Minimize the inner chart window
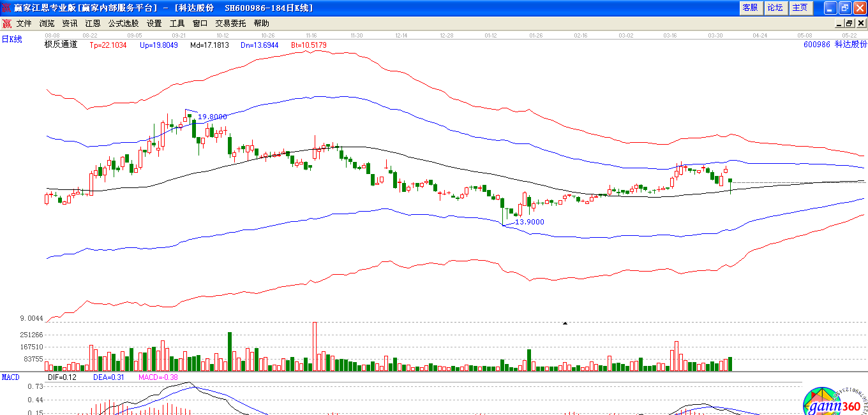This screenshot has height=415, width=868. click(x=839, y=24)
